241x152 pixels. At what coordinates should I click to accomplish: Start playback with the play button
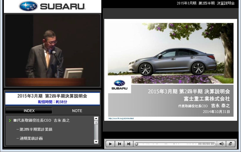[110, 144]
